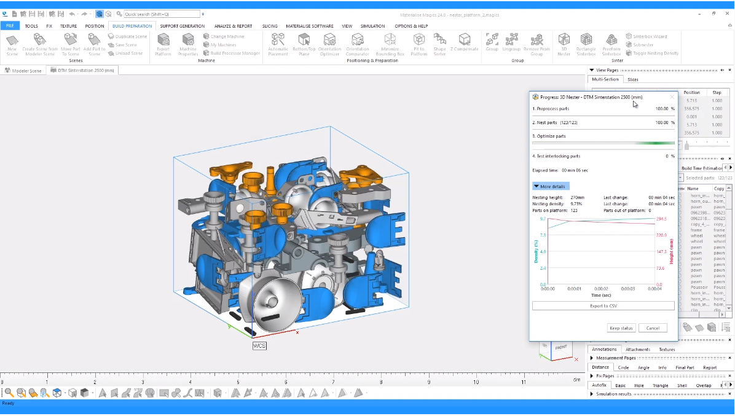Collapse the View Pages panel

point(592,71)
